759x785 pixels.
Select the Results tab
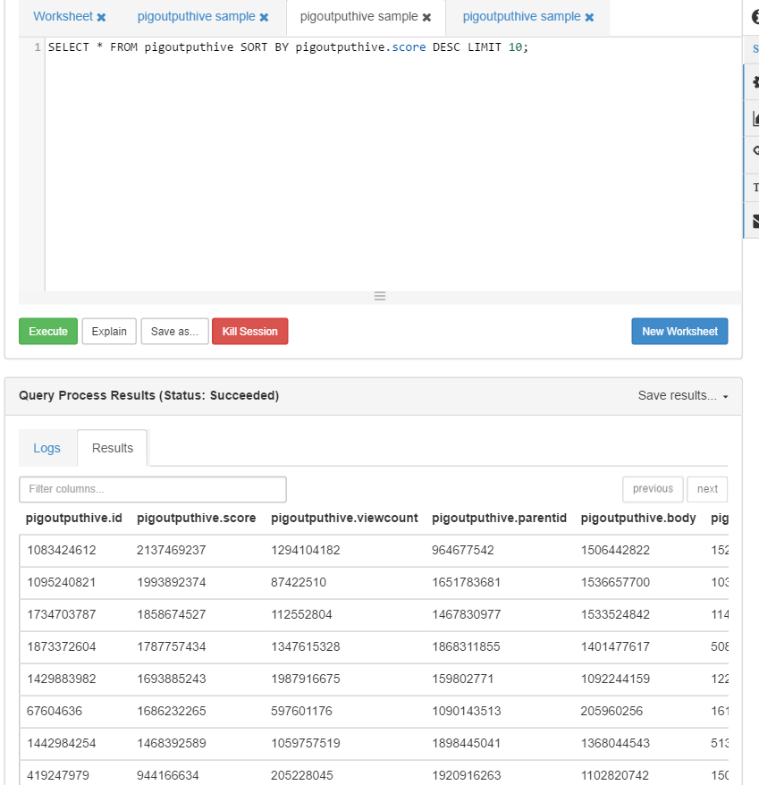coord(113,448)
